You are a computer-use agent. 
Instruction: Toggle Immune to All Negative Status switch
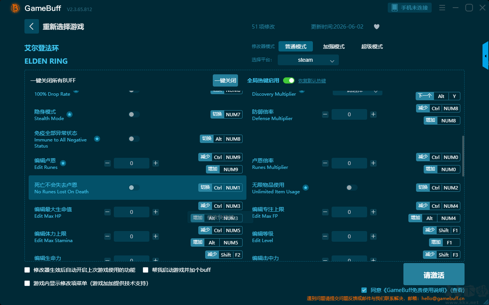tap(134, 139)
